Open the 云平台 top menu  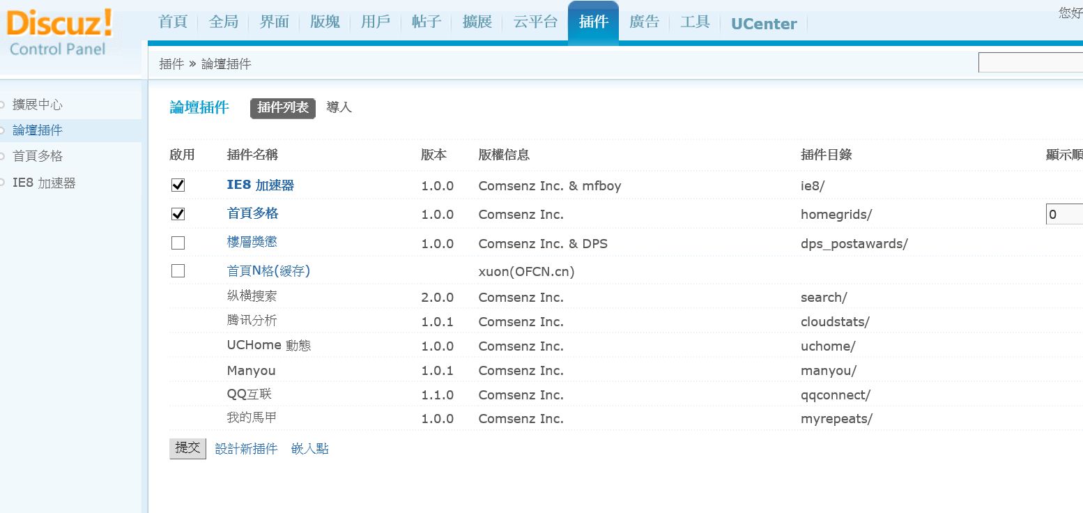[535, 22]
